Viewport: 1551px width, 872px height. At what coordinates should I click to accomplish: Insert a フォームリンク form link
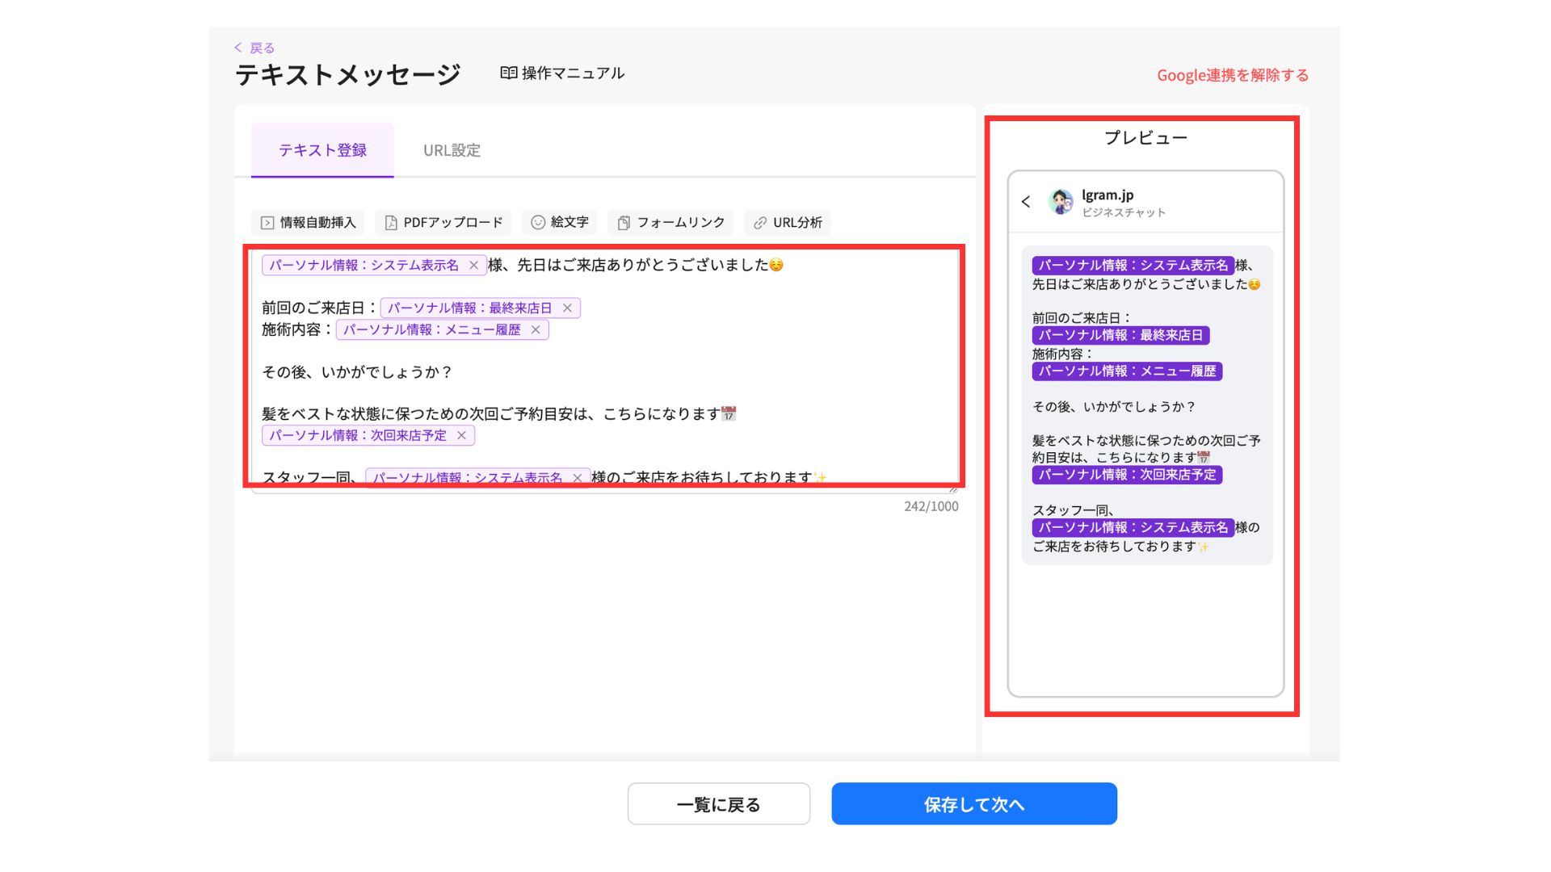(670, 223)
